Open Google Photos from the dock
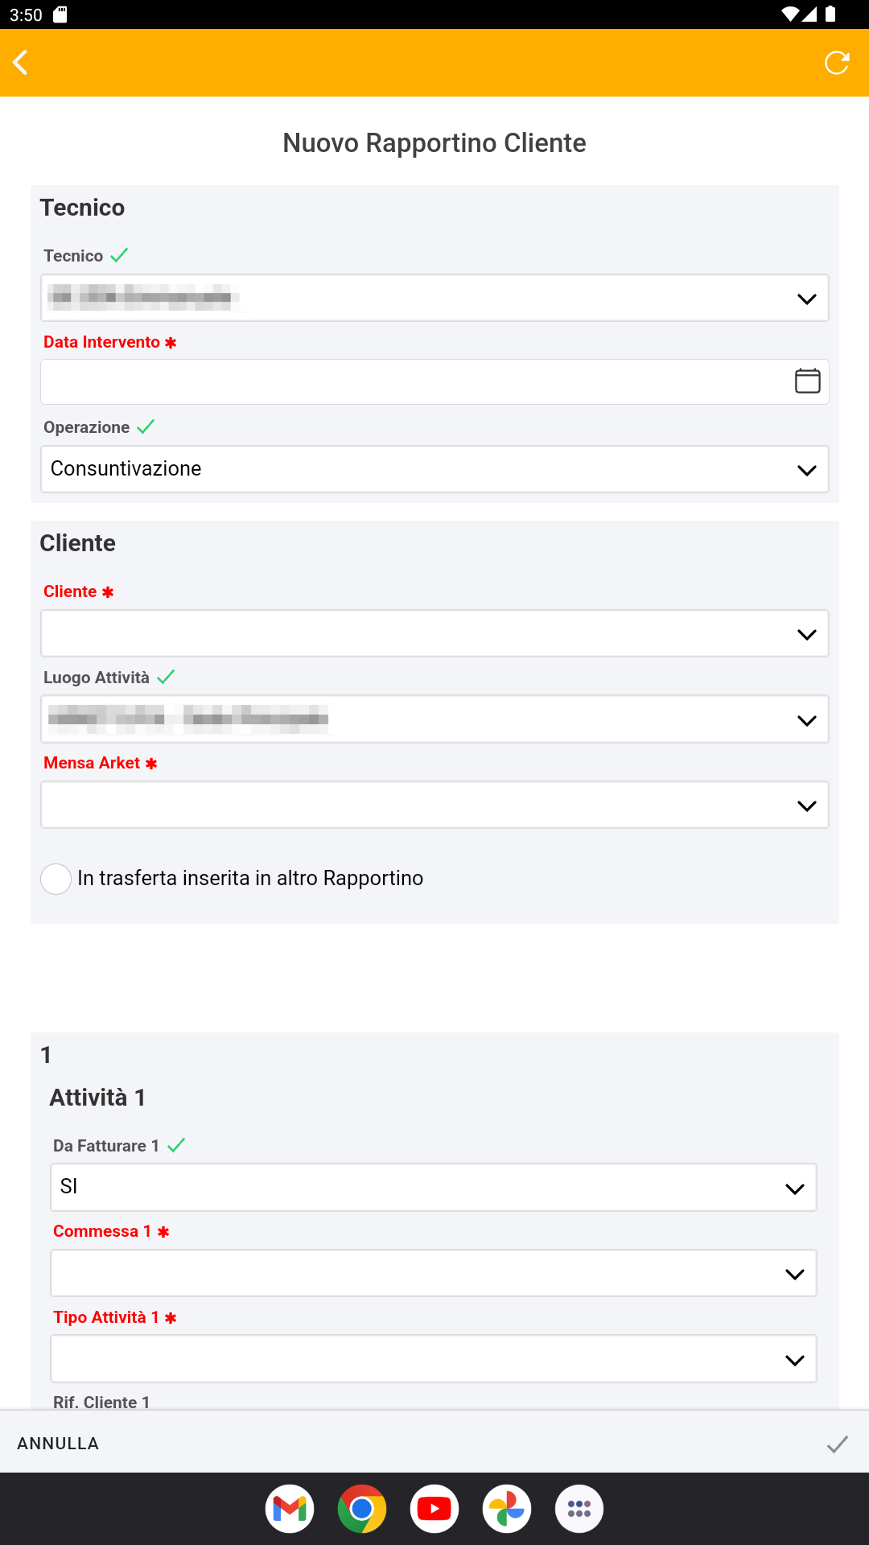Screen dimensions: 869x1545 click(507, 1509)
